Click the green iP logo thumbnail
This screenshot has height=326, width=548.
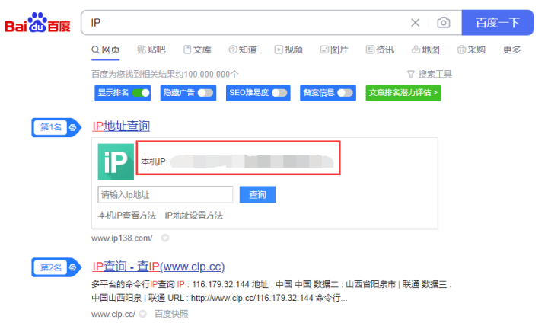tap(116, 161)
